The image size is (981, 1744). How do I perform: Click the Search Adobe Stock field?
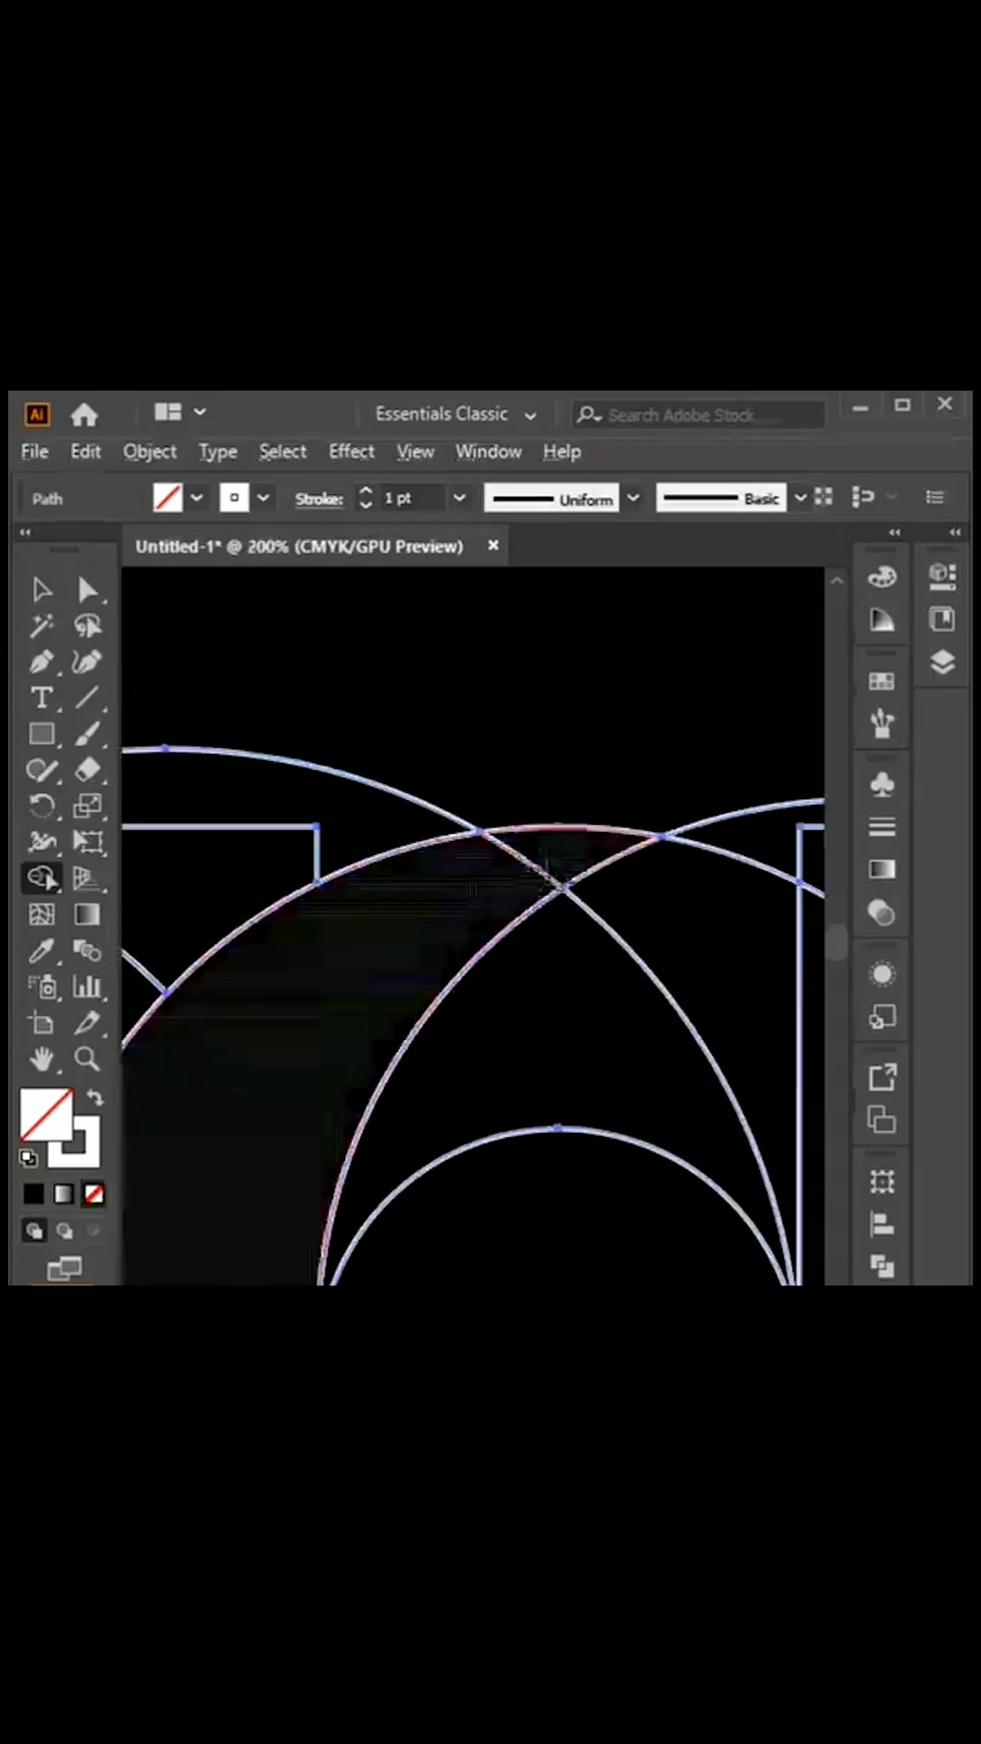click(x=699, y=415)
